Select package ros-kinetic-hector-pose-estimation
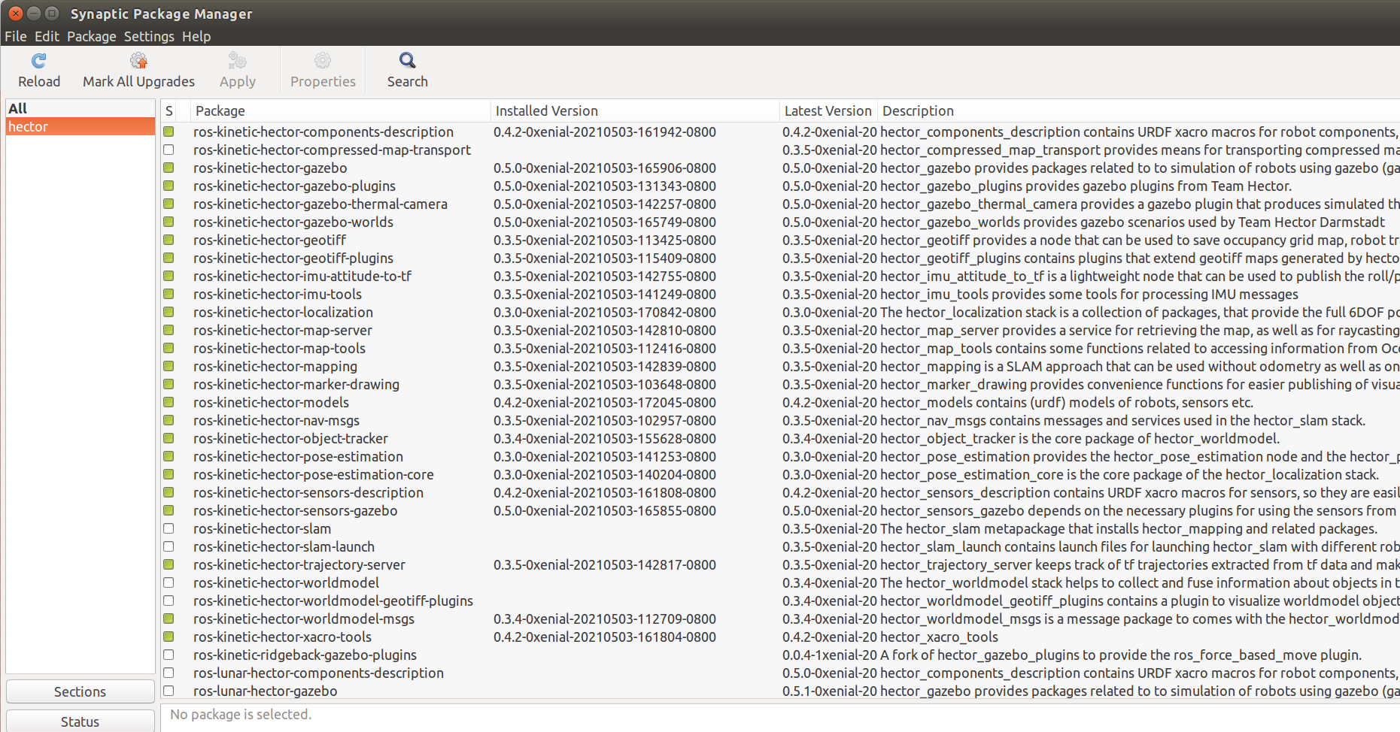1400x732 pixels. coord(298,456)
